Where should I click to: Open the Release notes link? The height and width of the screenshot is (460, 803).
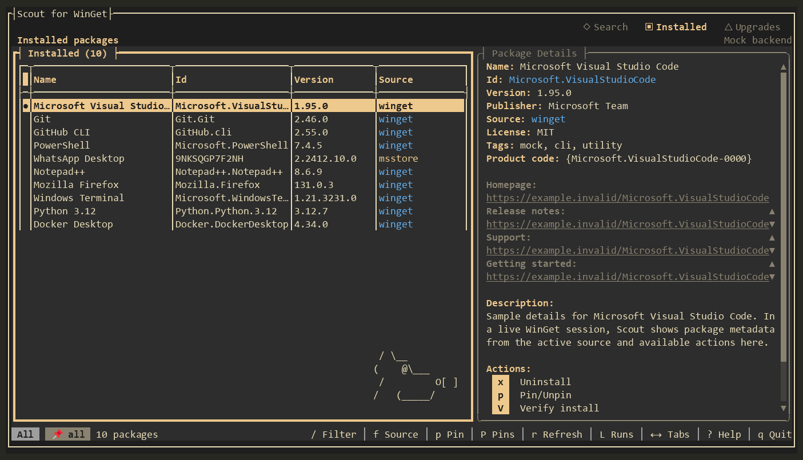(628, 224)
